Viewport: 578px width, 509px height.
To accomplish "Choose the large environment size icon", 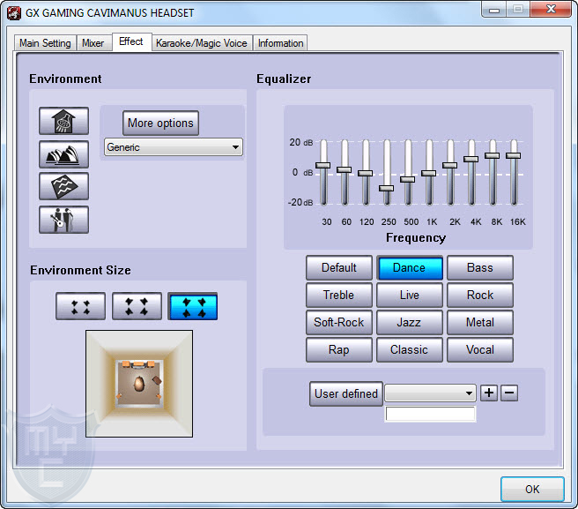I will 193,306.
